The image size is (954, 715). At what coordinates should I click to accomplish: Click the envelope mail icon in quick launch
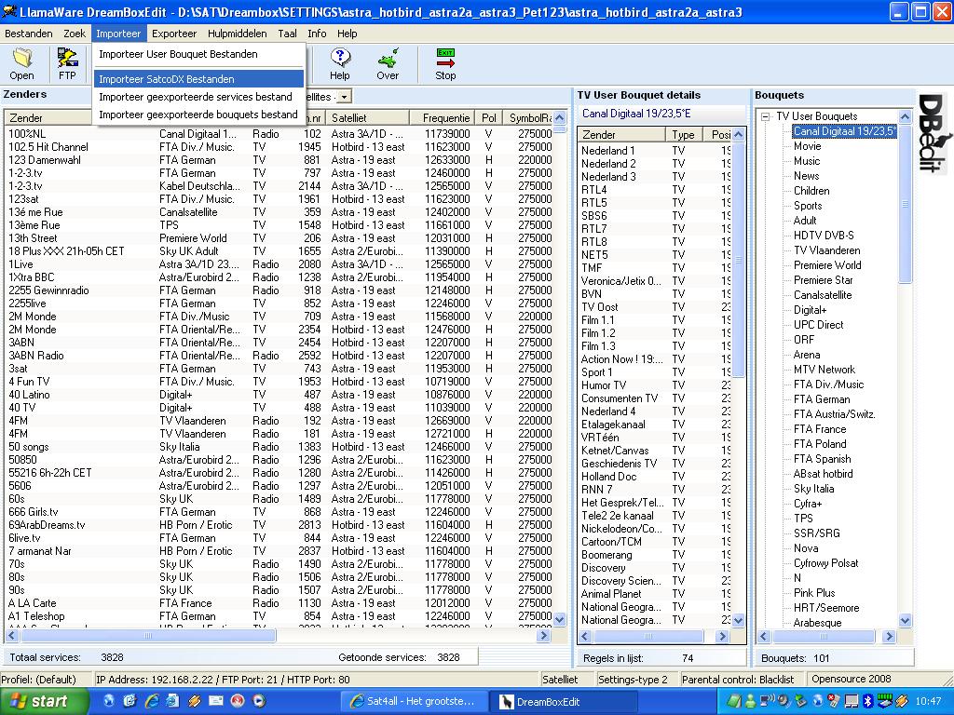[x=216, y=701]
